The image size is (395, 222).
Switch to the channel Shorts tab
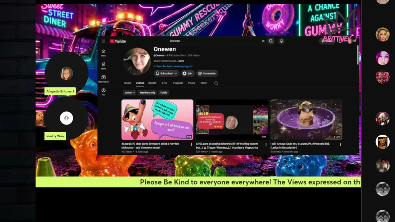tap(152, 83)
